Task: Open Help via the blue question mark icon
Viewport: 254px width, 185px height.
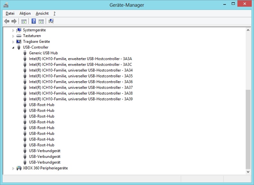Action: [34, 21]
